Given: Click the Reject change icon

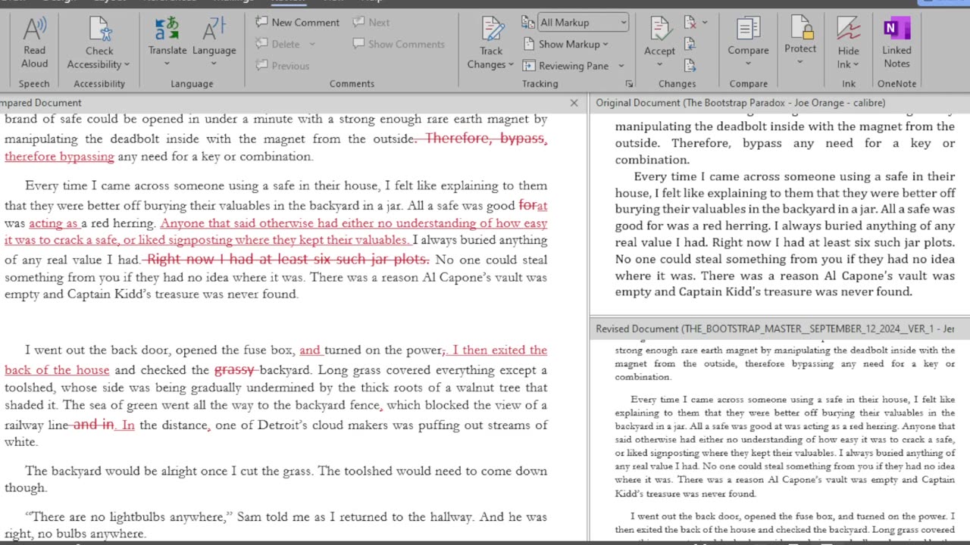Looking at the screenshot, I should click(690, 23).
